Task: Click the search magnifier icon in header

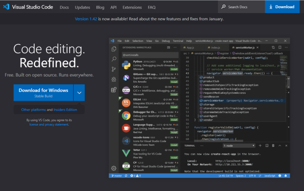Action: [223, 7]
